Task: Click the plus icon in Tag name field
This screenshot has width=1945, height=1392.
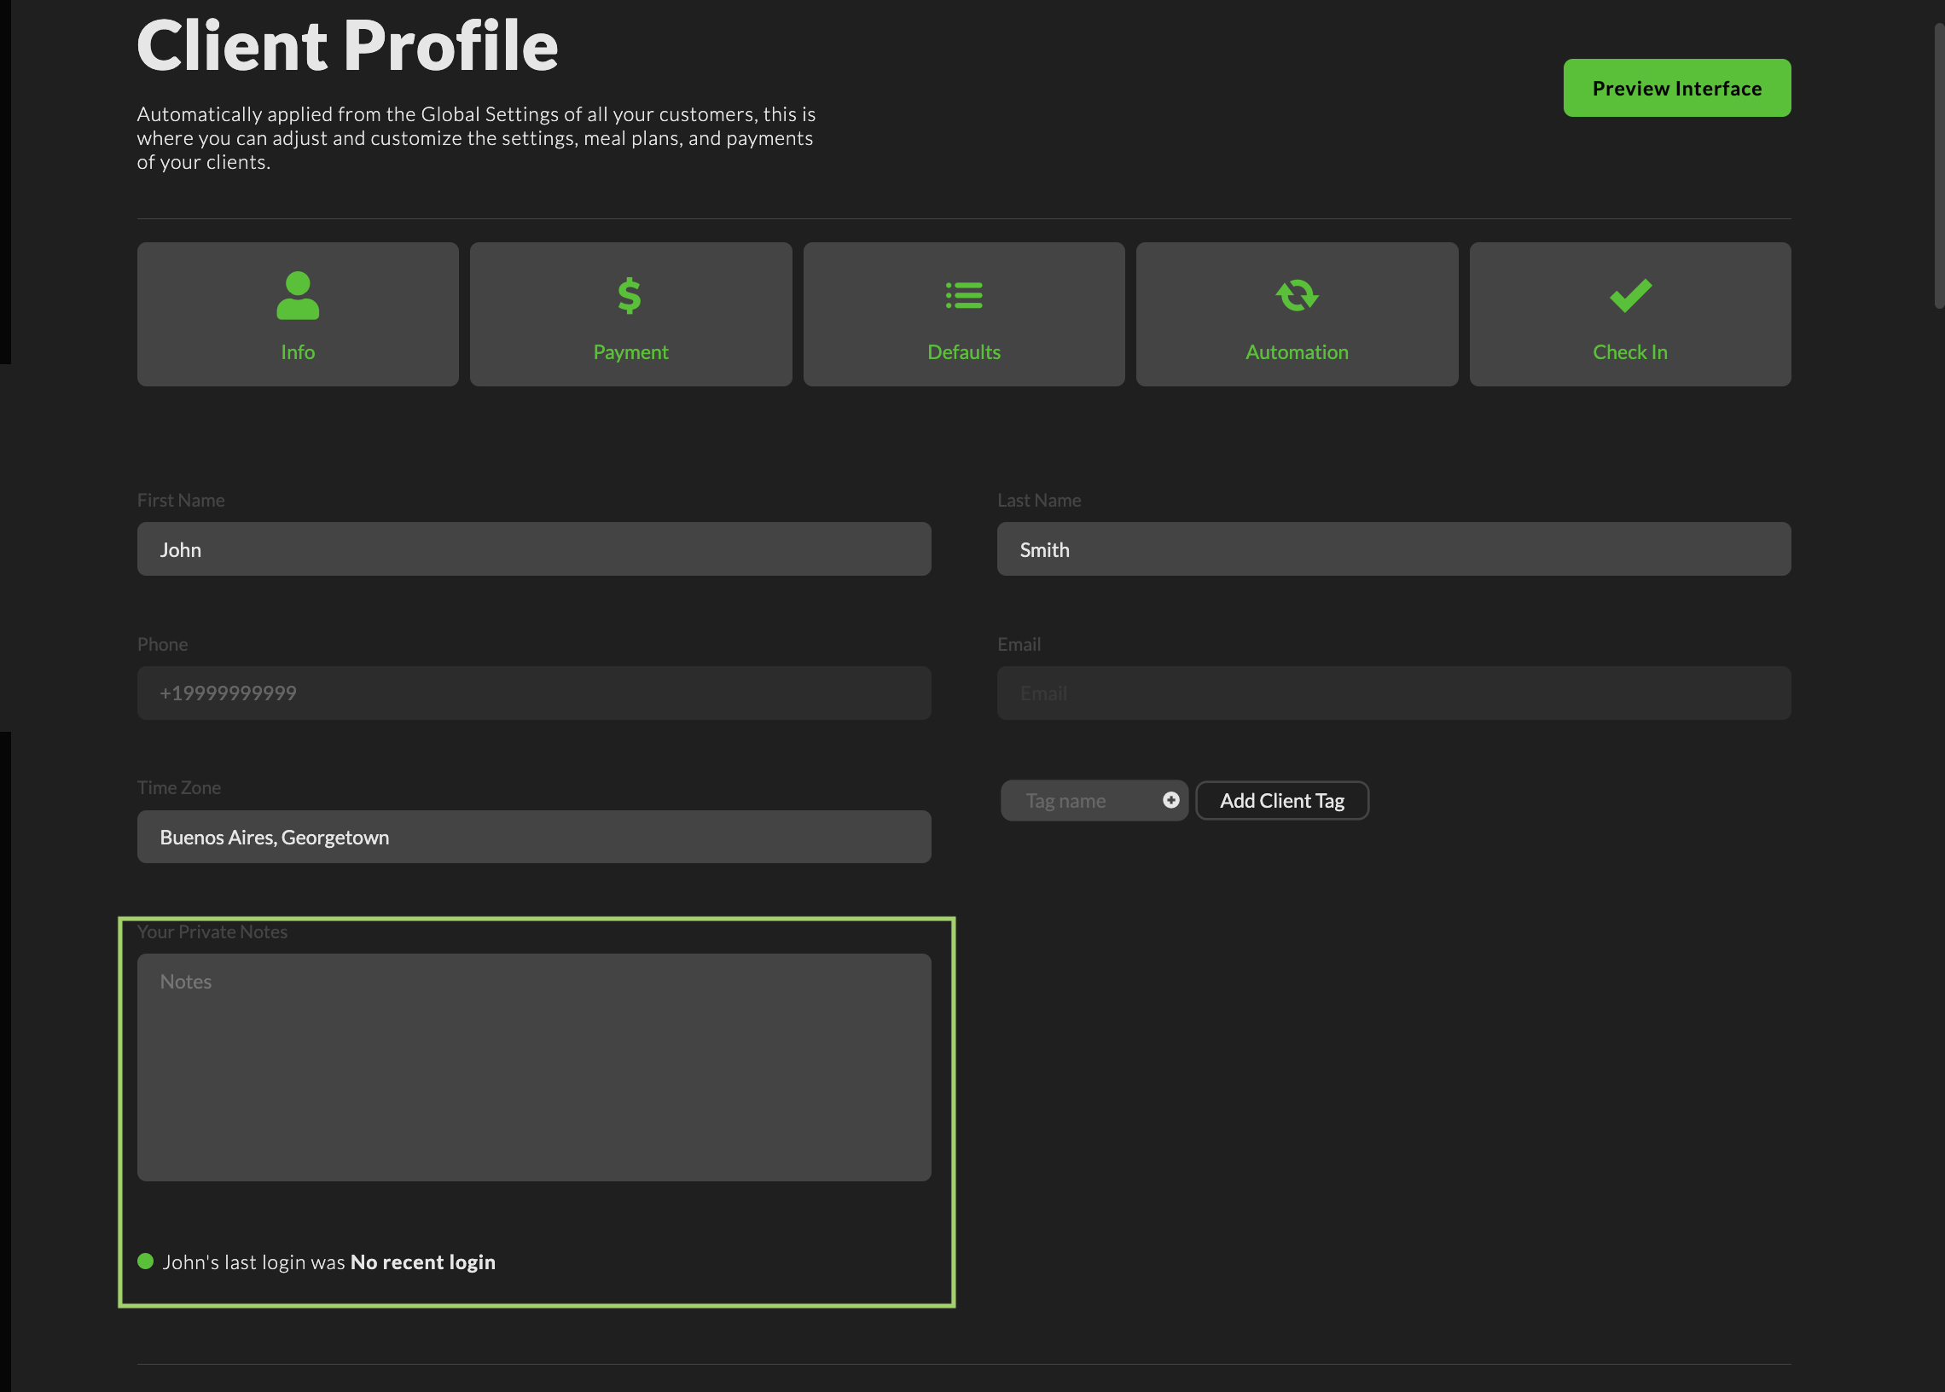Action: (1170, 800)
